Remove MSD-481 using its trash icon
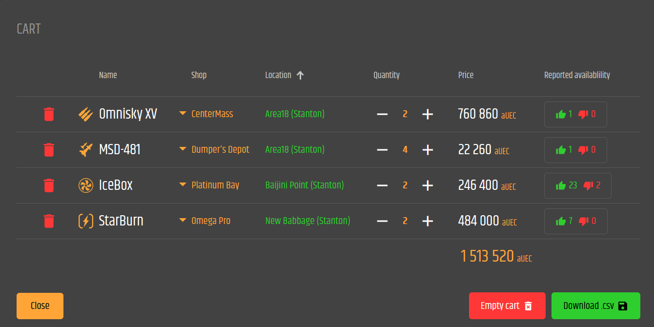This screenshot has width=654, height=327. pyautogui.click(x=49, y=150)
